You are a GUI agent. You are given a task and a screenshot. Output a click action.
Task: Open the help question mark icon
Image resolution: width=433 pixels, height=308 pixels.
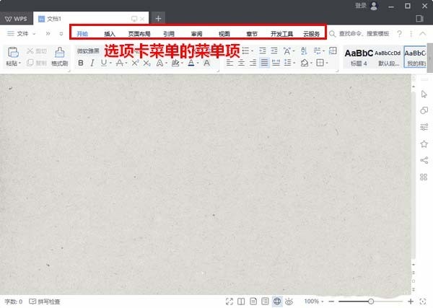400,34
